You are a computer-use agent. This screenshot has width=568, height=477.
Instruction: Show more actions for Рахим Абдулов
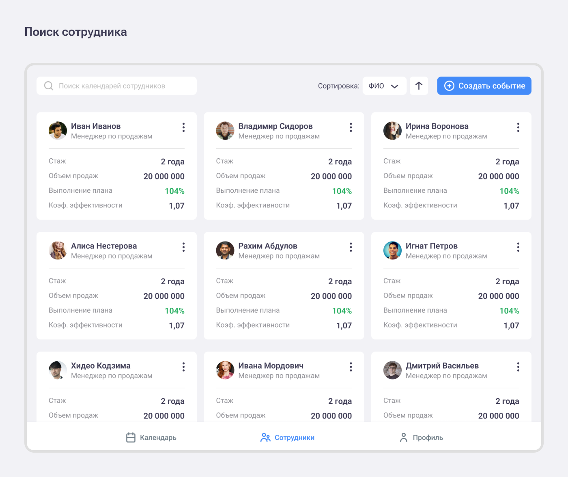coord(351,247)
